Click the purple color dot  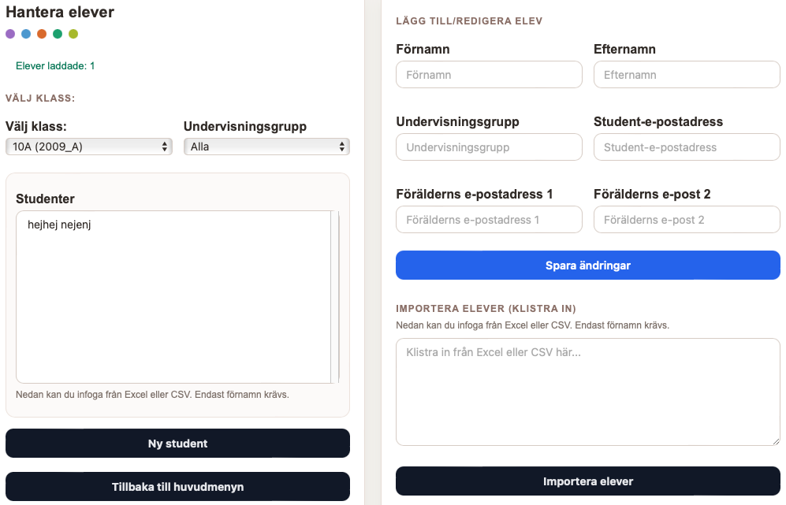(10, 34)
